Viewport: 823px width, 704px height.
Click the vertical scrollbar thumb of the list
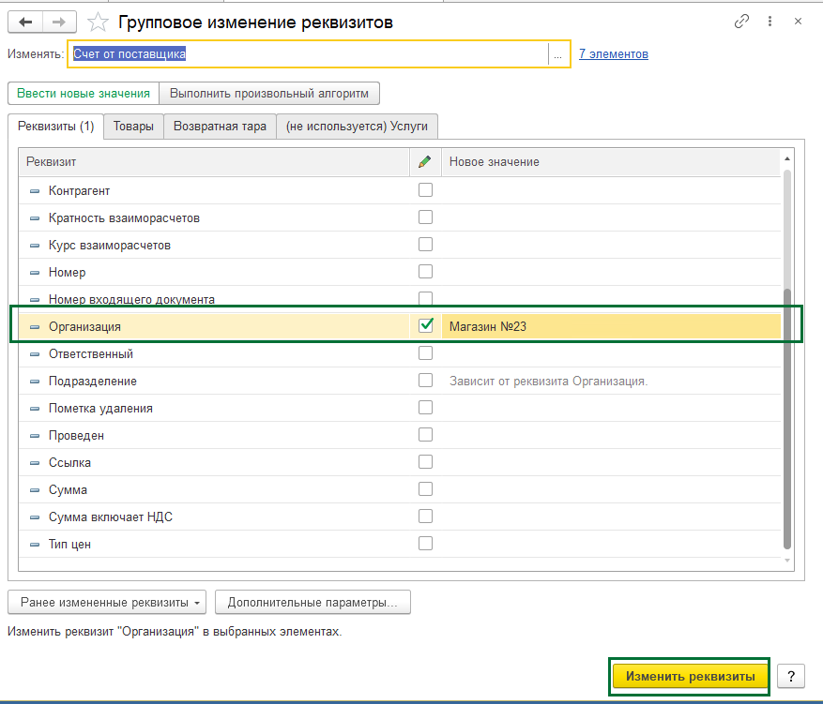(786, 419)
